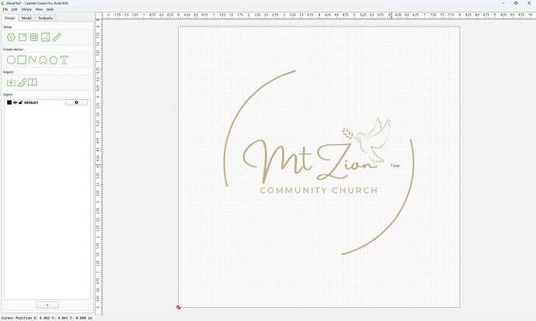536x321 pixels.
Task: Click the Grid snap label on canvas
Action: pyautogui.click(x=396, y=166)
